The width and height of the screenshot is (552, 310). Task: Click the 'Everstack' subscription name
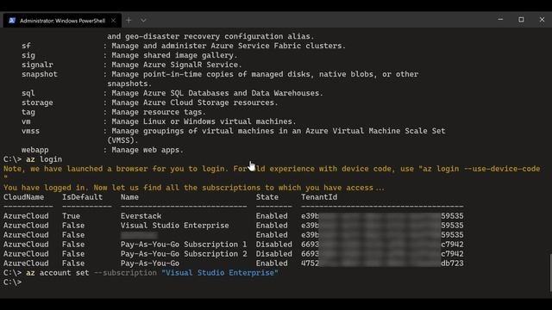(141, 216)
